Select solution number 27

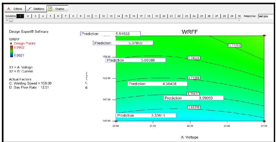point(217,16)
